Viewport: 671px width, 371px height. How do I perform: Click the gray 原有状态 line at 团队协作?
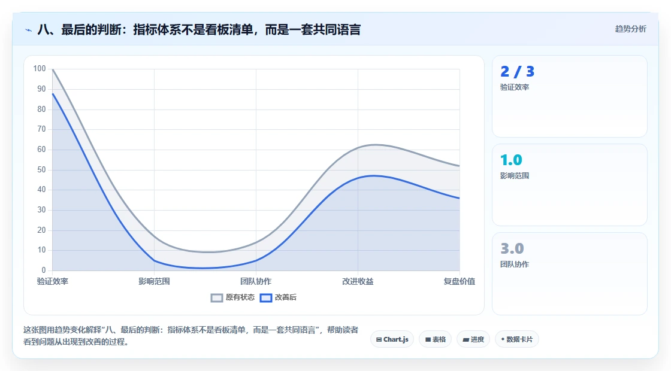[x=256, y=242]
